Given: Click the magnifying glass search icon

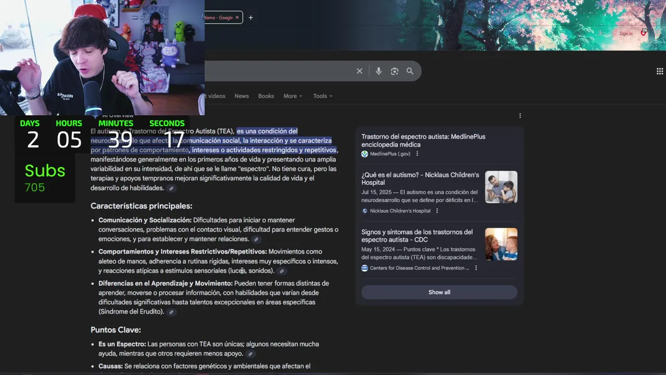Looking at the screenshot, I should tap(410, 71).
